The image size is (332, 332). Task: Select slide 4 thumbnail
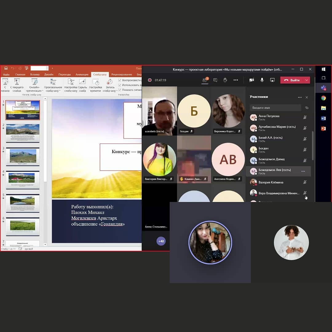[x=23, y=180]
